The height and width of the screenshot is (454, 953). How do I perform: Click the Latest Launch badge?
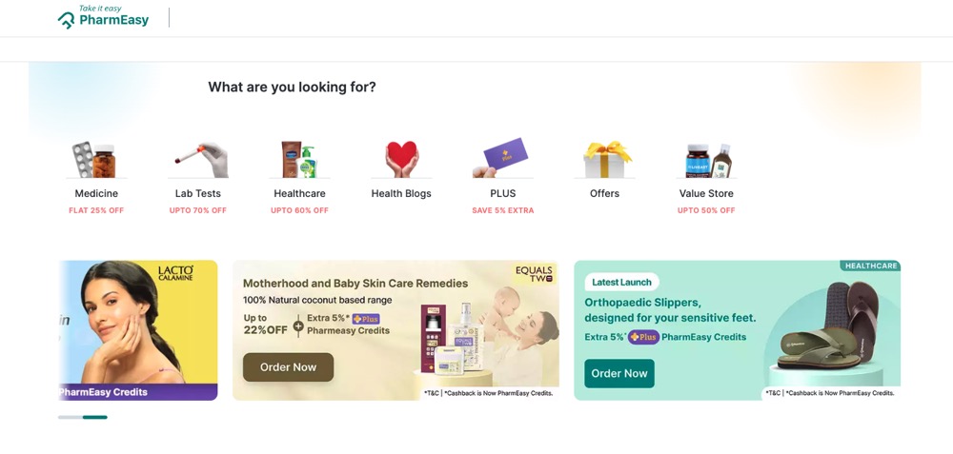click(x=621, y=282)
